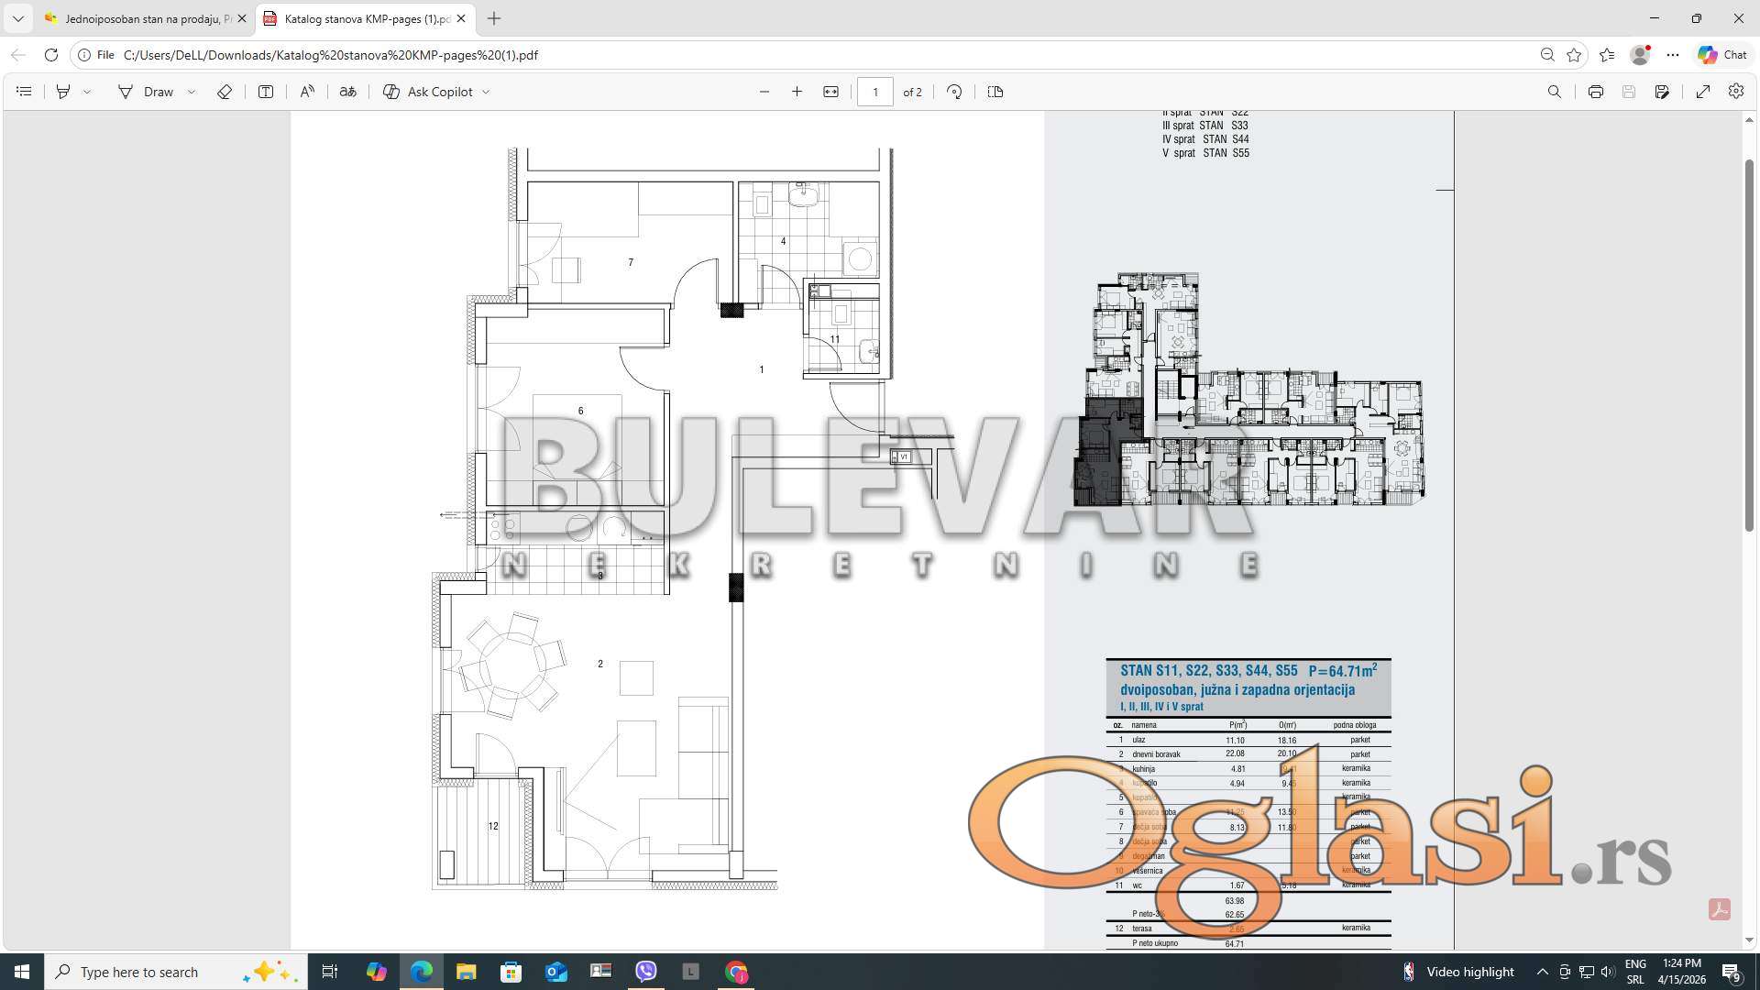Enter full screen mode
Viewport: 1760px width, 990px height.
click(1702, 92)
